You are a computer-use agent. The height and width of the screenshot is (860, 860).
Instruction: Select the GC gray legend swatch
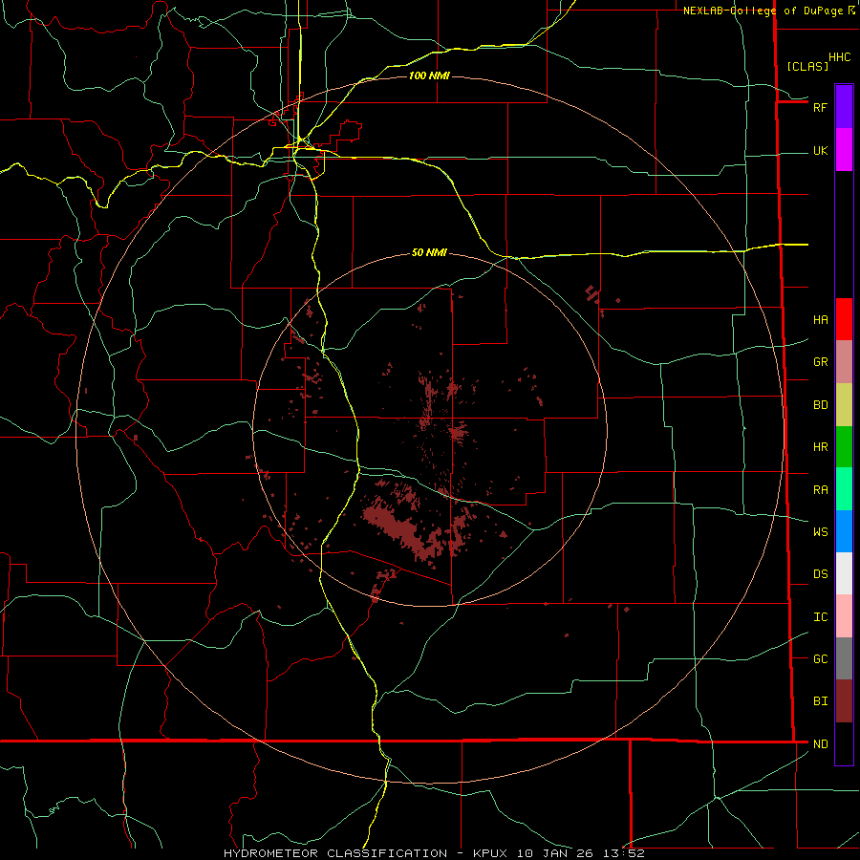pos(844,658)
